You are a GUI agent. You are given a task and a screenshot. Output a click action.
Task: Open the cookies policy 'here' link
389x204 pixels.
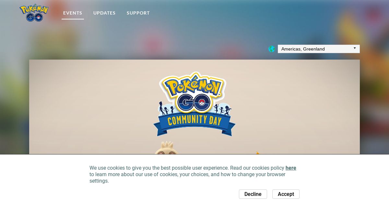pos(291,168)
